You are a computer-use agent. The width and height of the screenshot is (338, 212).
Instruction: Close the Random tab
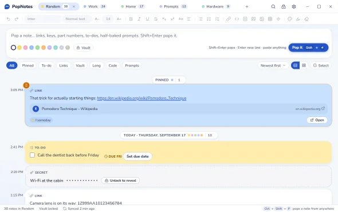click(x=74, y=6)
